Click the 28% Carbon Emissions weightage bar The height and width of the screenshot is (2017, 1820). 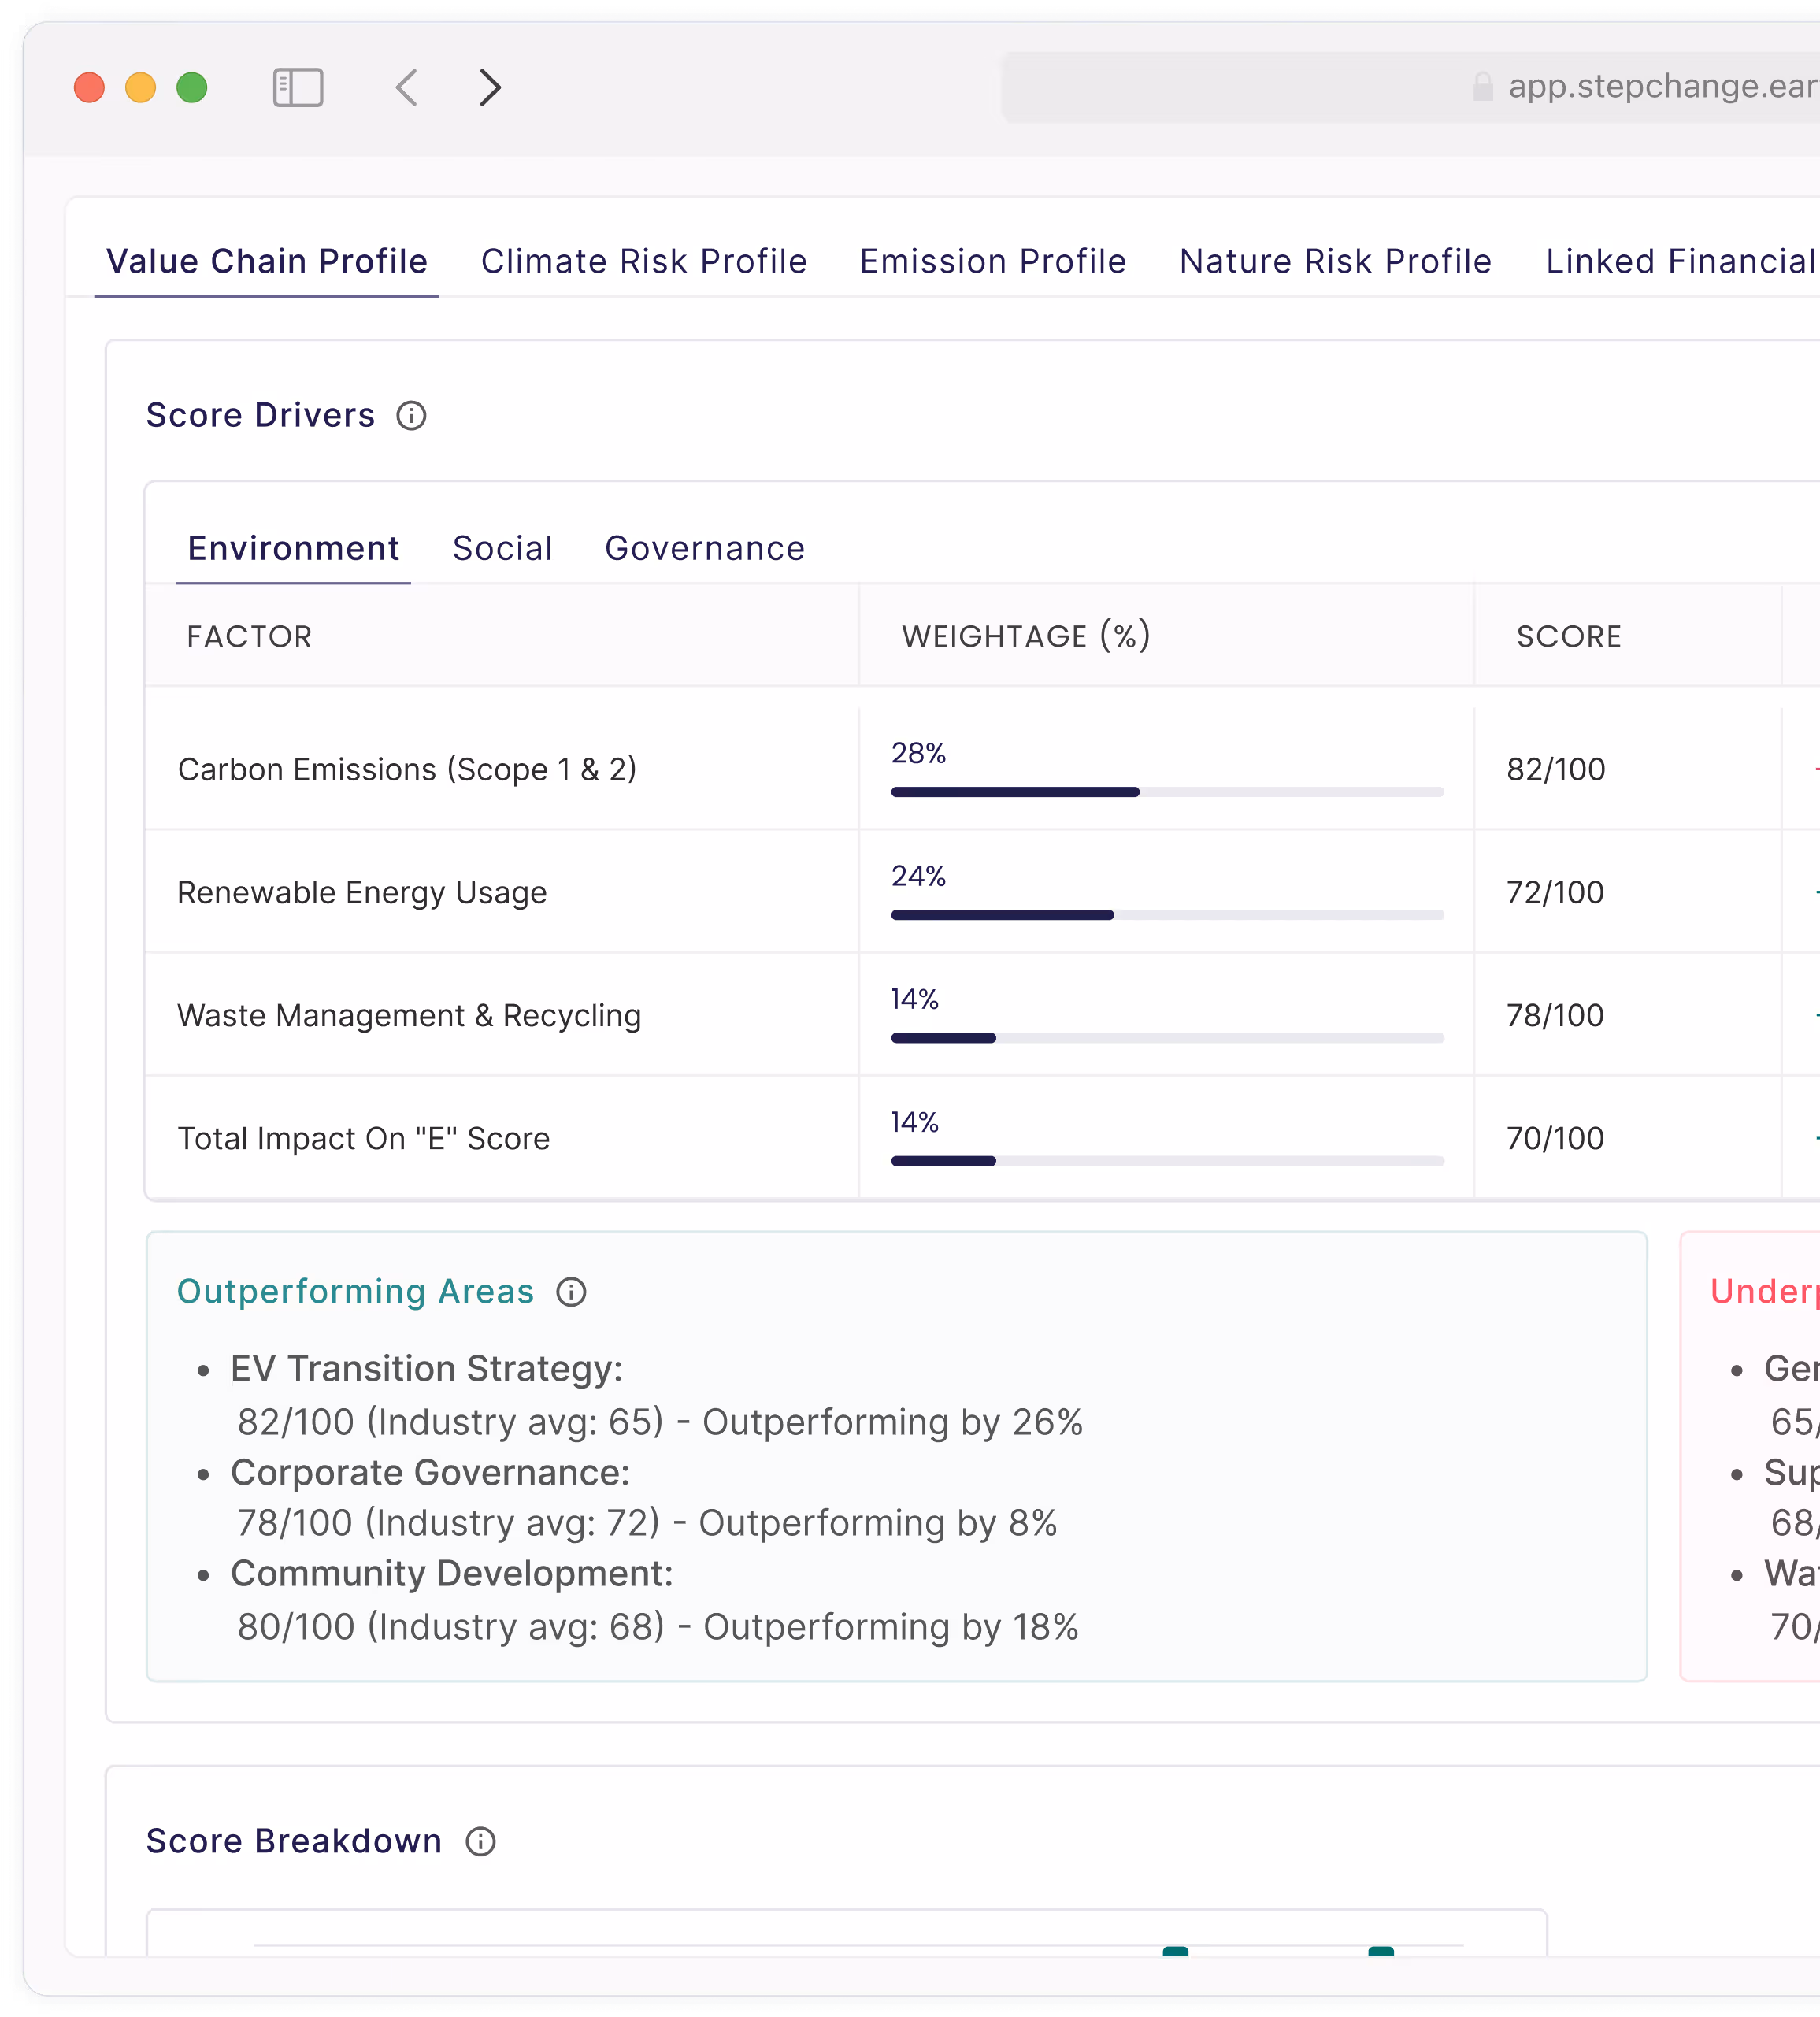(1167, 792)
